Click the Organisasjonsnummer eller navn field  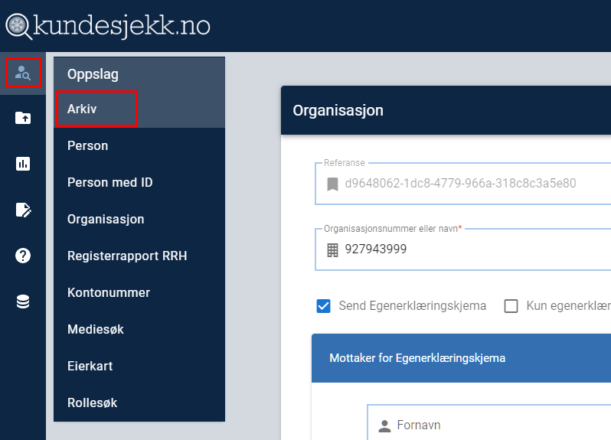click(463, 249)
